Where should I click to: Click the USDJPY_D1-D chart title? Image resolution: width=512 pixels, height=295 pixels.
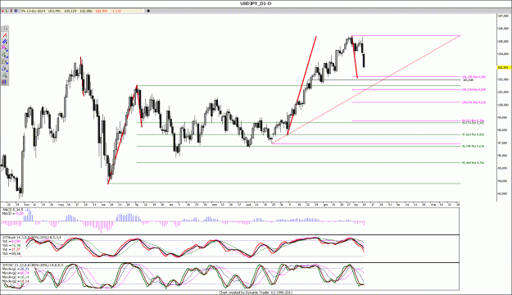tap(256, 3)
